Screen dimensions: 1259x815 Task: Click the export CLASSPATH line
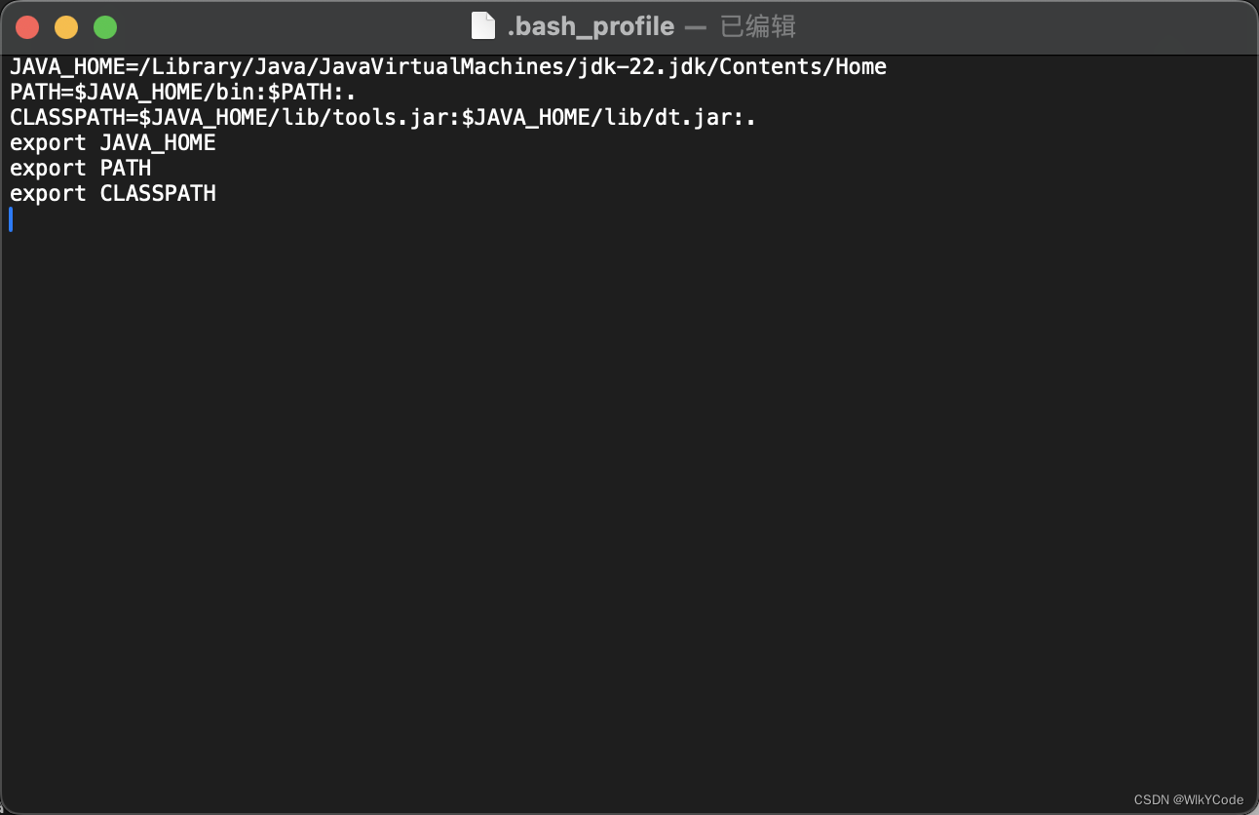coord(113,194)
